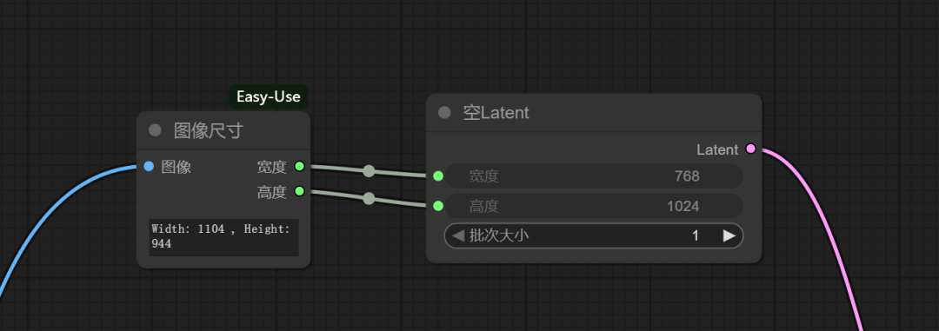
Task: Click the 批次大小 value field
Action: [594, 235]
